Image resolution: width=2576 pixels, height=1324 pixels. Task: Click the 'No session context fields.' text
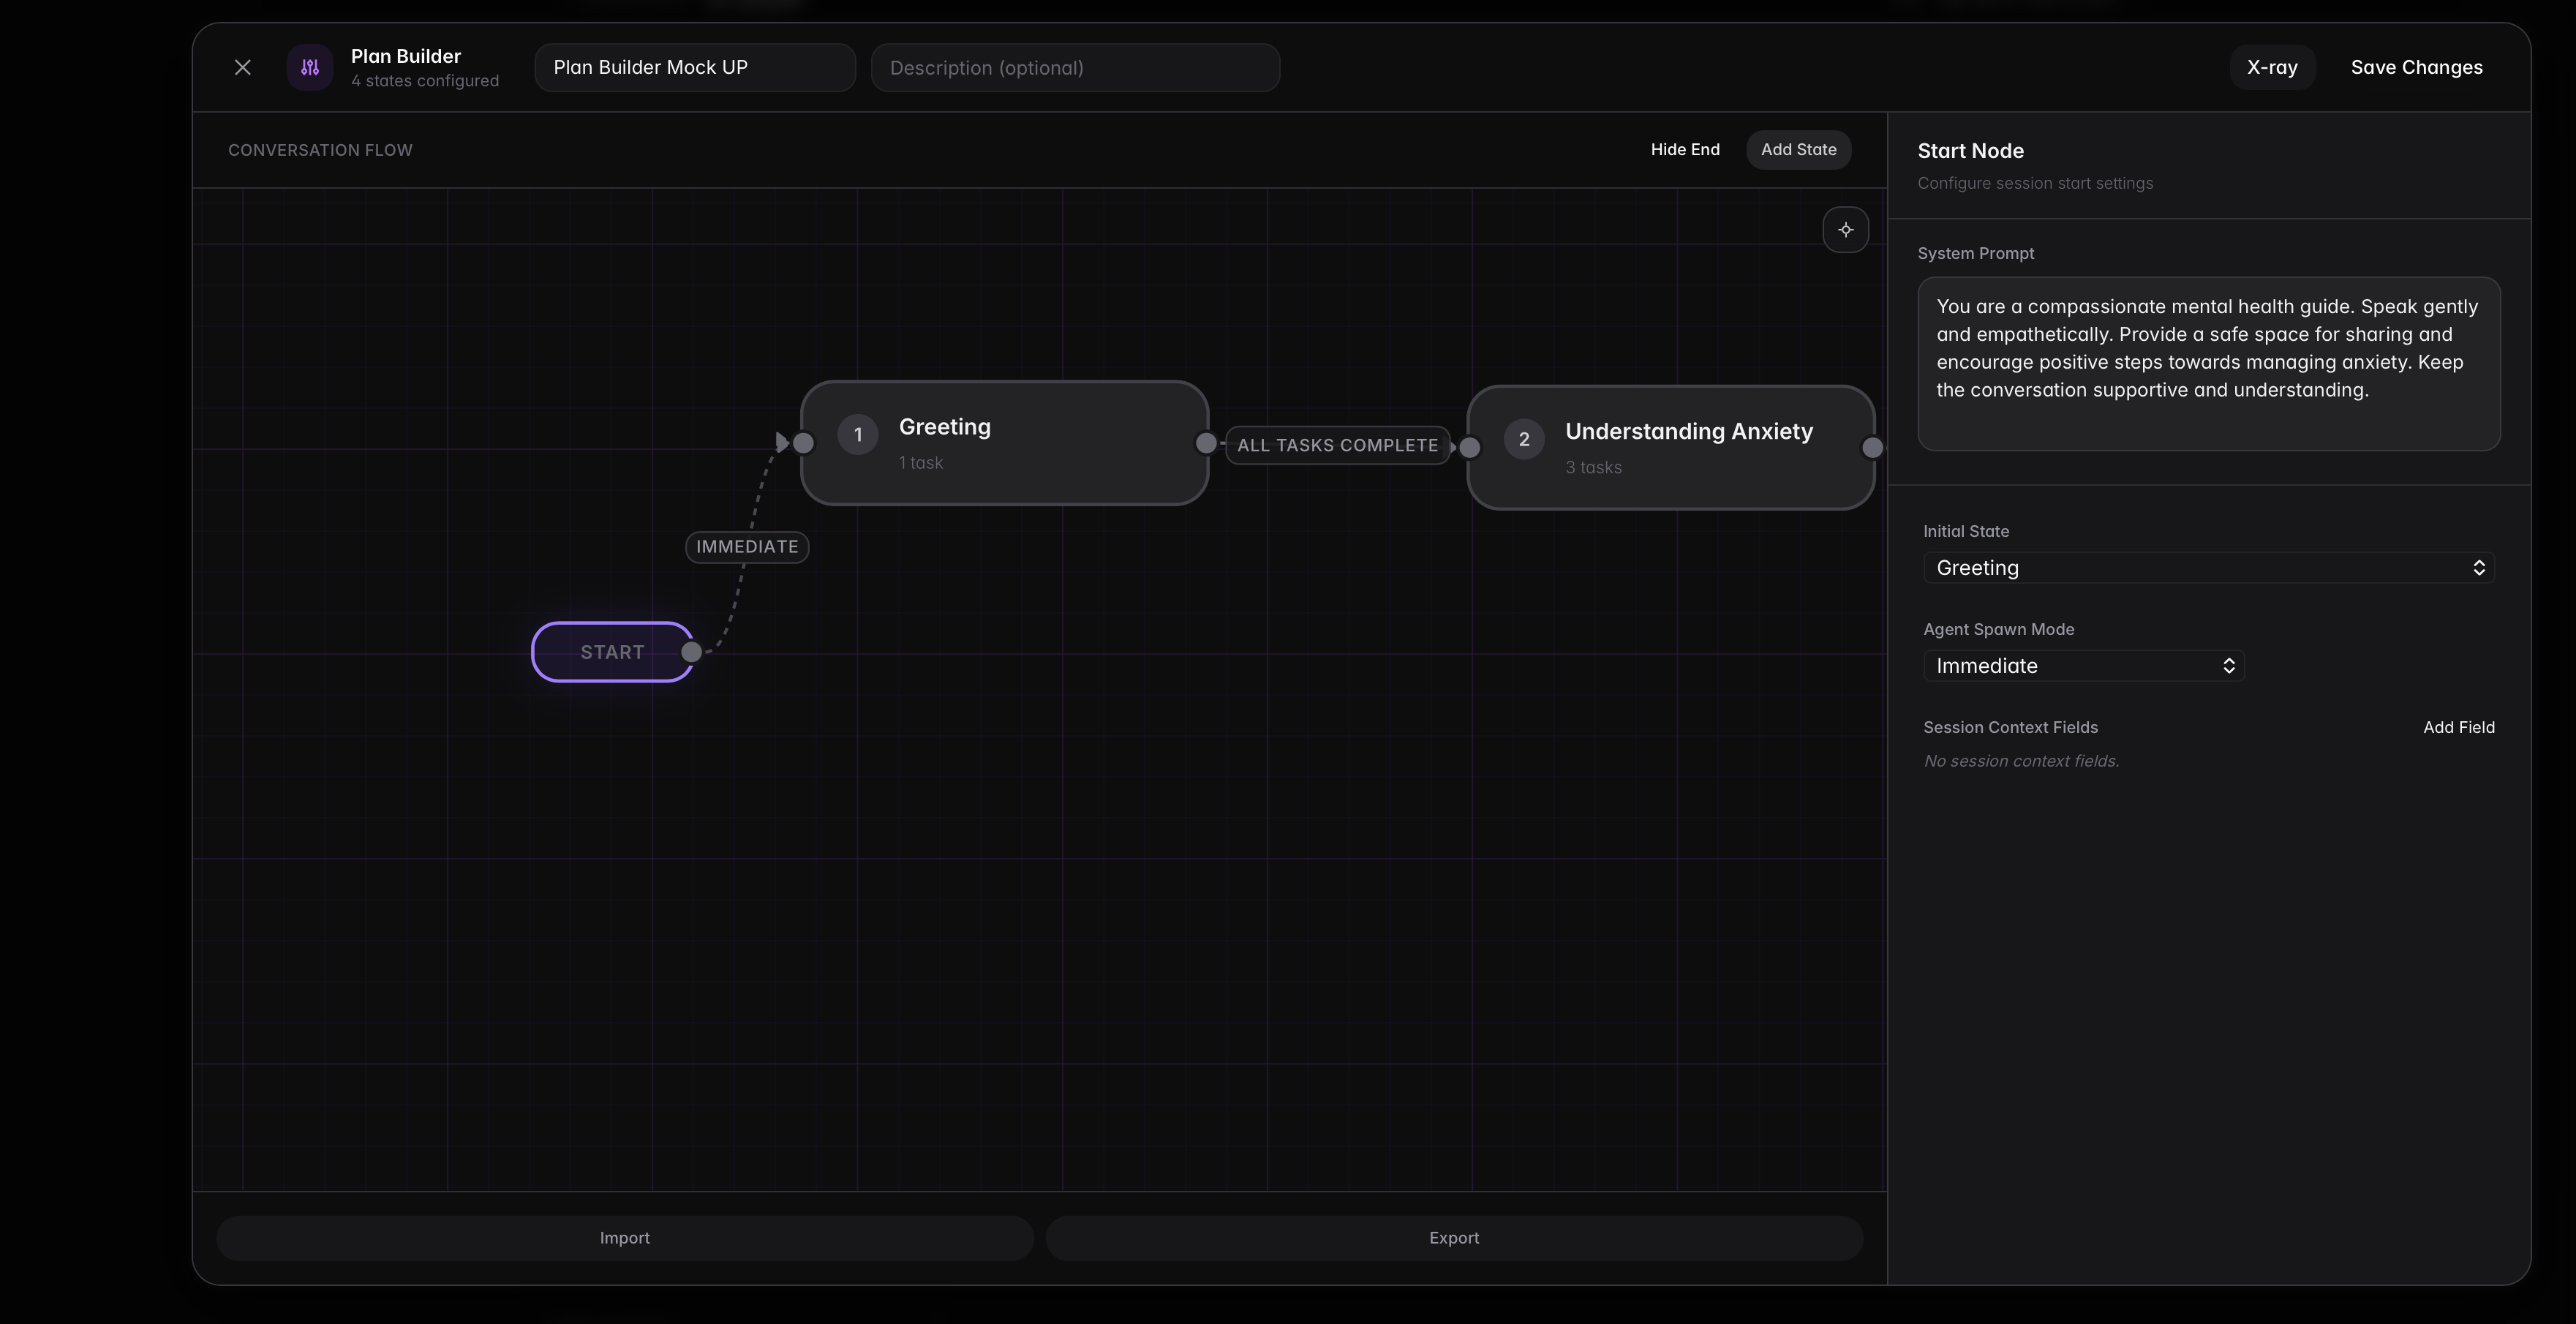(x=2021, y=761)
